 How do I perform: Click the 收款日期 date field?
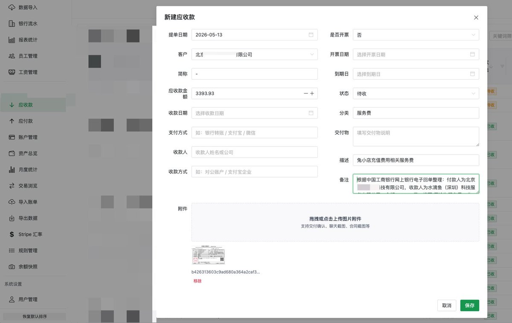click(x=255, y=113)
